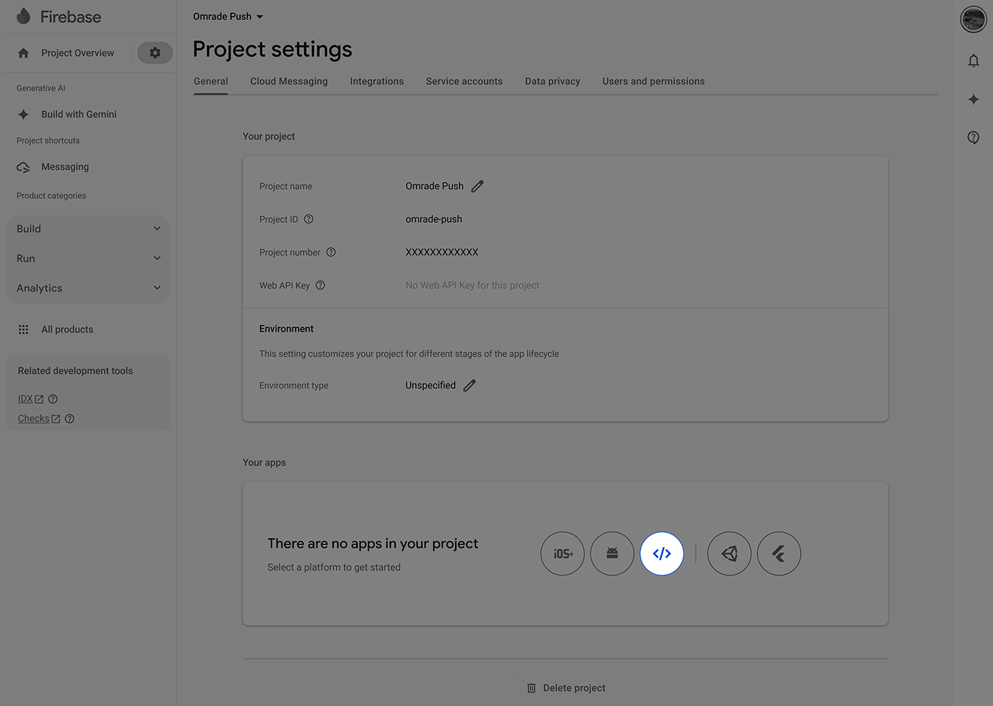Expand the Analytics category
Image resolution: width=993 pixels, height=706 pixels.
88,288
